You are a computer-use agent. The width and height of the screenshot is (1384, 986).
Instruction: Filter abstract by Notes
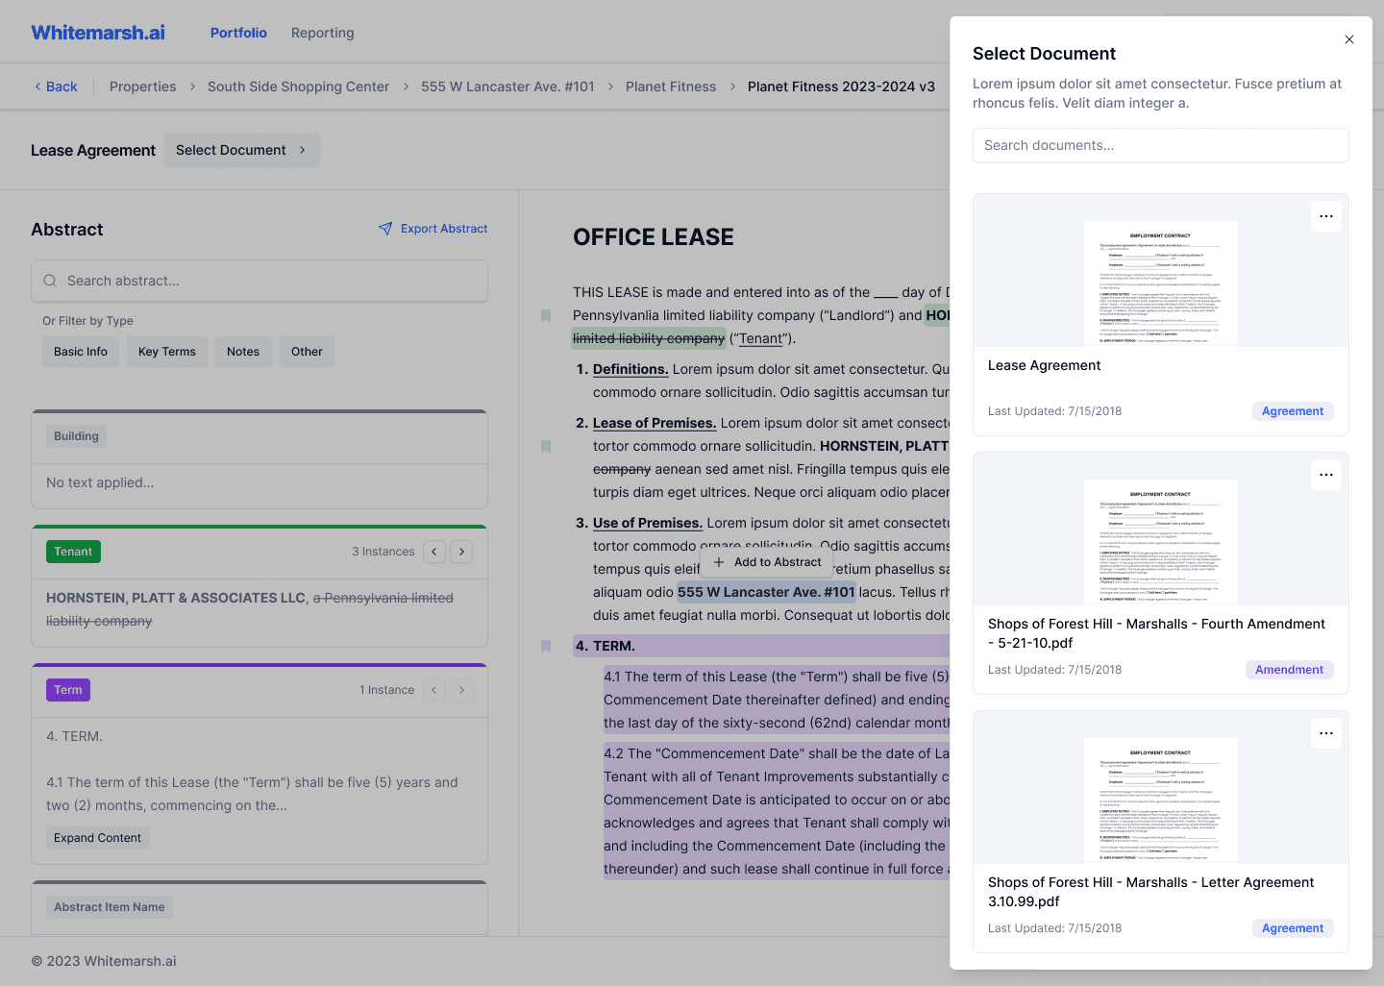243,352
